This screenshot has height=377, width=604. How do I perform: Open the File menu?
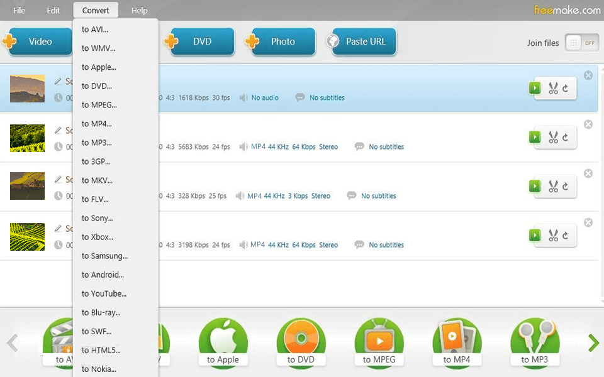[x=20, y=10]
